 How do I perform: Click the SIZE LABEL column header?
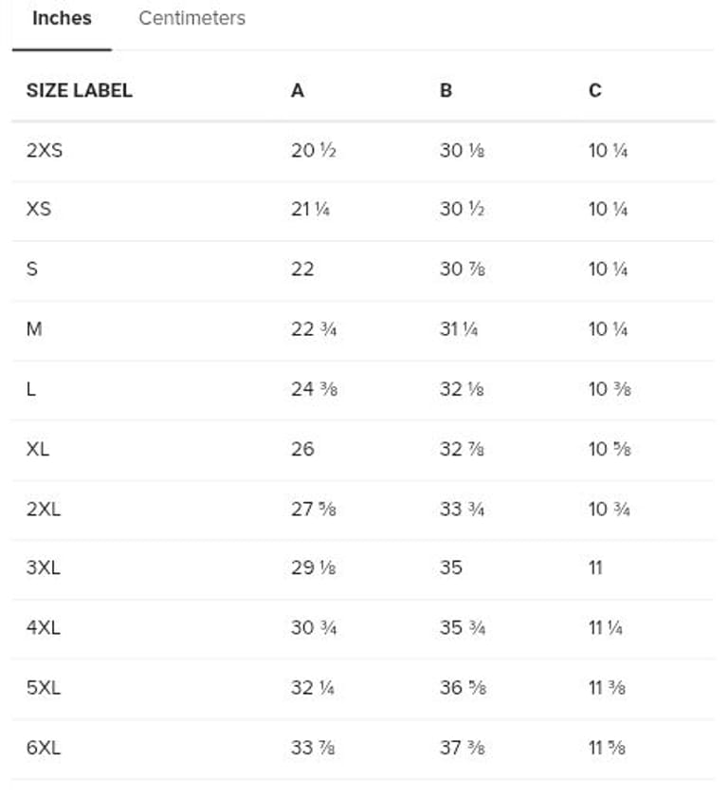pyautogui.click(x=79, y=91)
